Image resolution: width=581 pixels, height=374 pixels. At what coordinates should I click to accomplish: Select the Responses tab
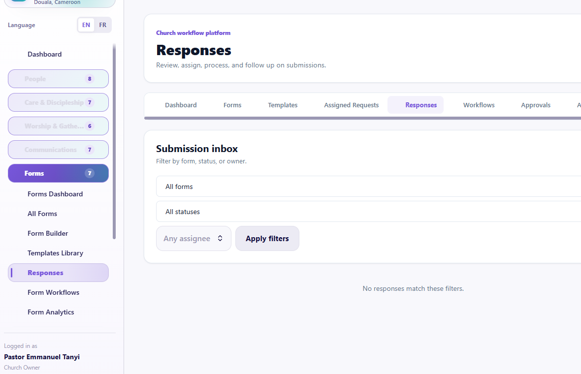coord(416,105)
